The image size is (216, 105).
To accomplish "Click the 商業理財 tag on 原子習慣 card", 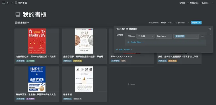I will click(x=68, y=99).
